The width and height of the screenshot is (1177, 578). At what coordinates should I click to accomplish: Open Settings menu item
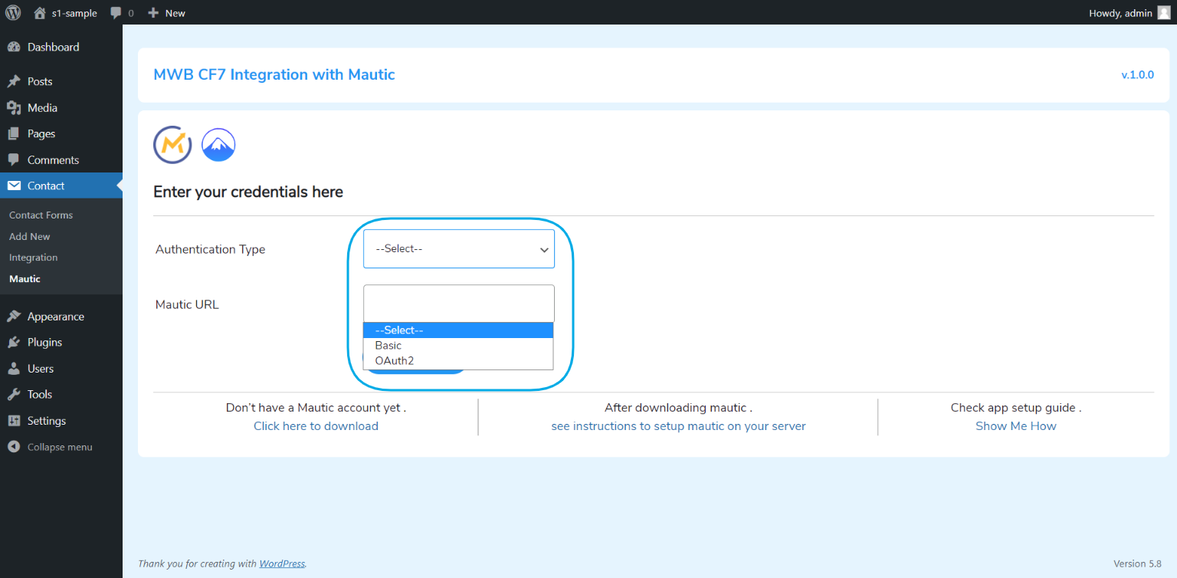point(61,420)
